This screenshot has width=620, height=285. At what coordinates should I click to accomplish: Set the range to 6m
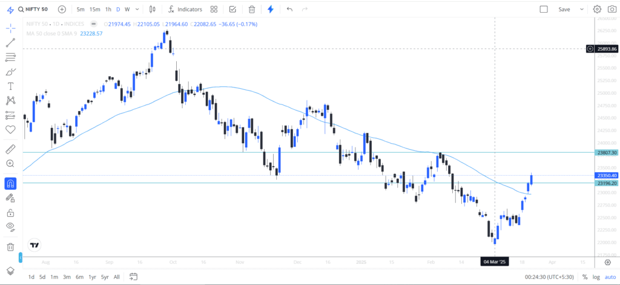[x=79, y=277]
